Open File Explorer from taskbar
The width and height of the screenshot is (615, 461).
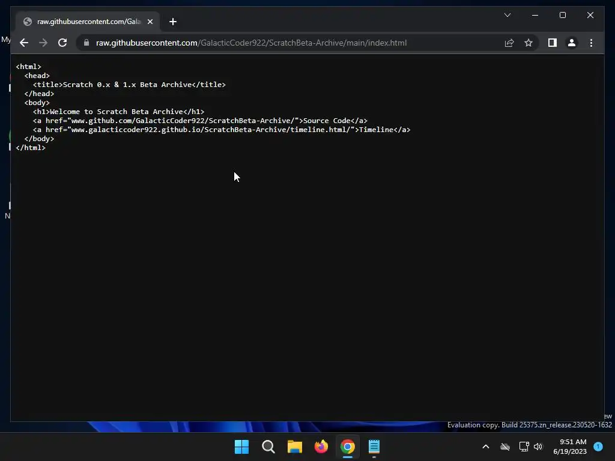point(294,447)
